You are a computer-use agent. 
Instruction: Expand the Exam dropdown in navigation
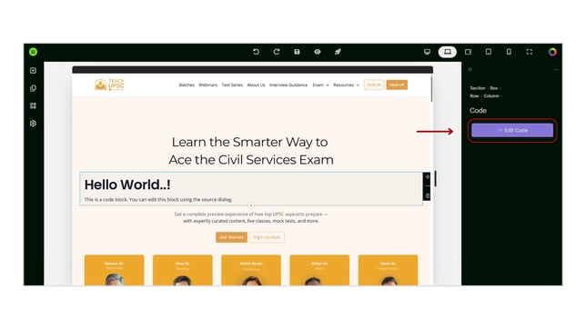[321, 85]
